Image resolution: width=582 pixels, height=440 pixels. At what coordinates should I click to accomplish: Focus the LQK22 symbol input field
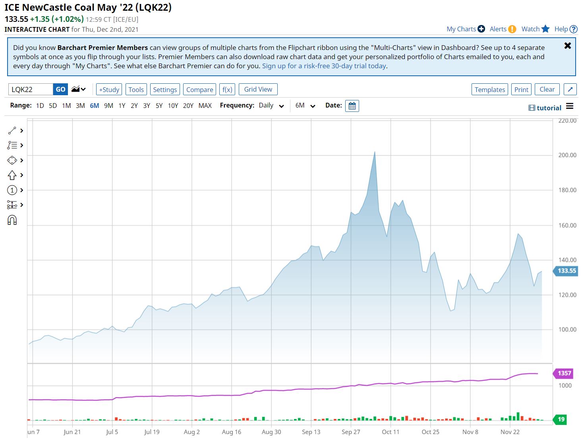31,89
